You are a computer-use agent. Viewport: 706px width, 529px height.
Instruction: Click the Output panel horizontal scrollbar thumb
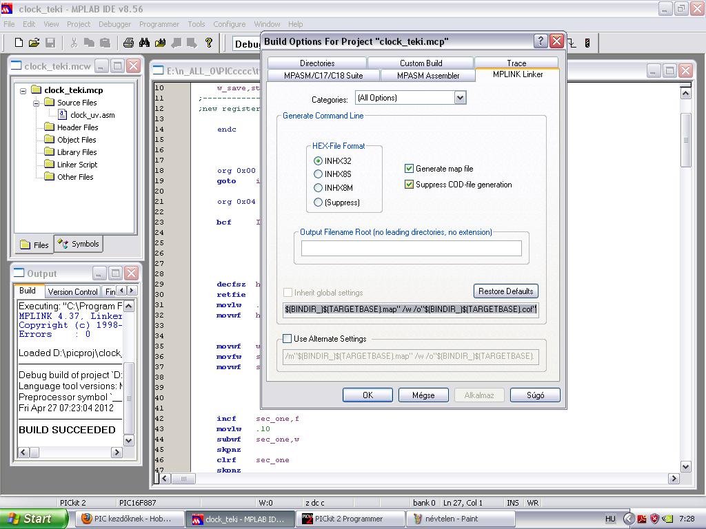click(x=34, y=452)
